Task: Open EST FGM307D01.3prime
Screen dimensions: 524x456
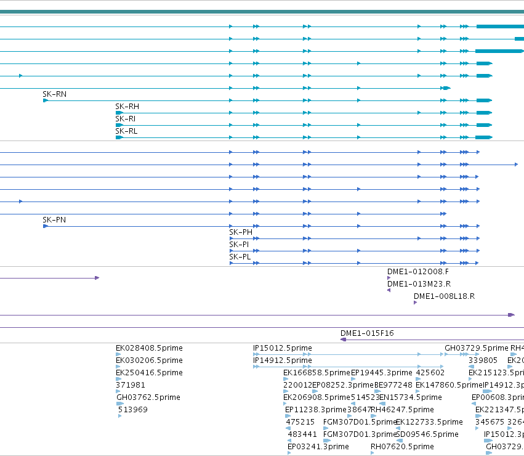Action: (360, 434)
